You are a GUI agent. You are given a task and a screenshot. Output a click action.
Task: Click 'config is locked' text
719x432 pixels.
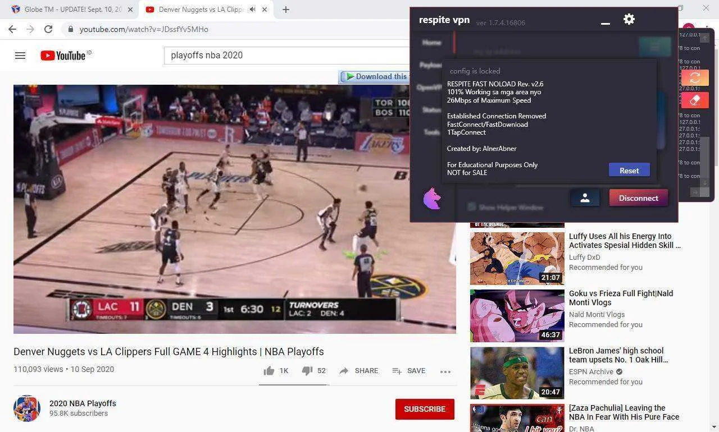tap(475, 71)
